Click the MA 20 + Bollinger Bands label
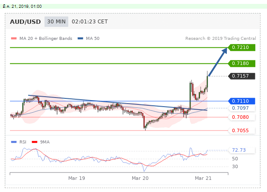This screenshot has width=267, height=192. (46, 39)
